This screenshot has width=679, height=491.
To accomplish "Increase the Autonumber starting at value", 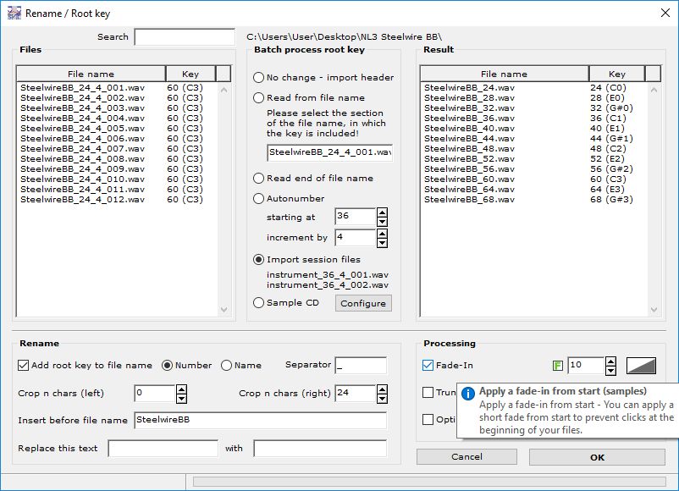I will click(382, 213).
